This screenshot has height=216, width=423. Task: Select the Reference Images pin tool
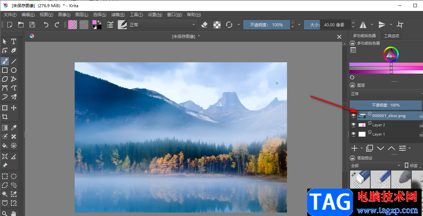tap(5, 165)
